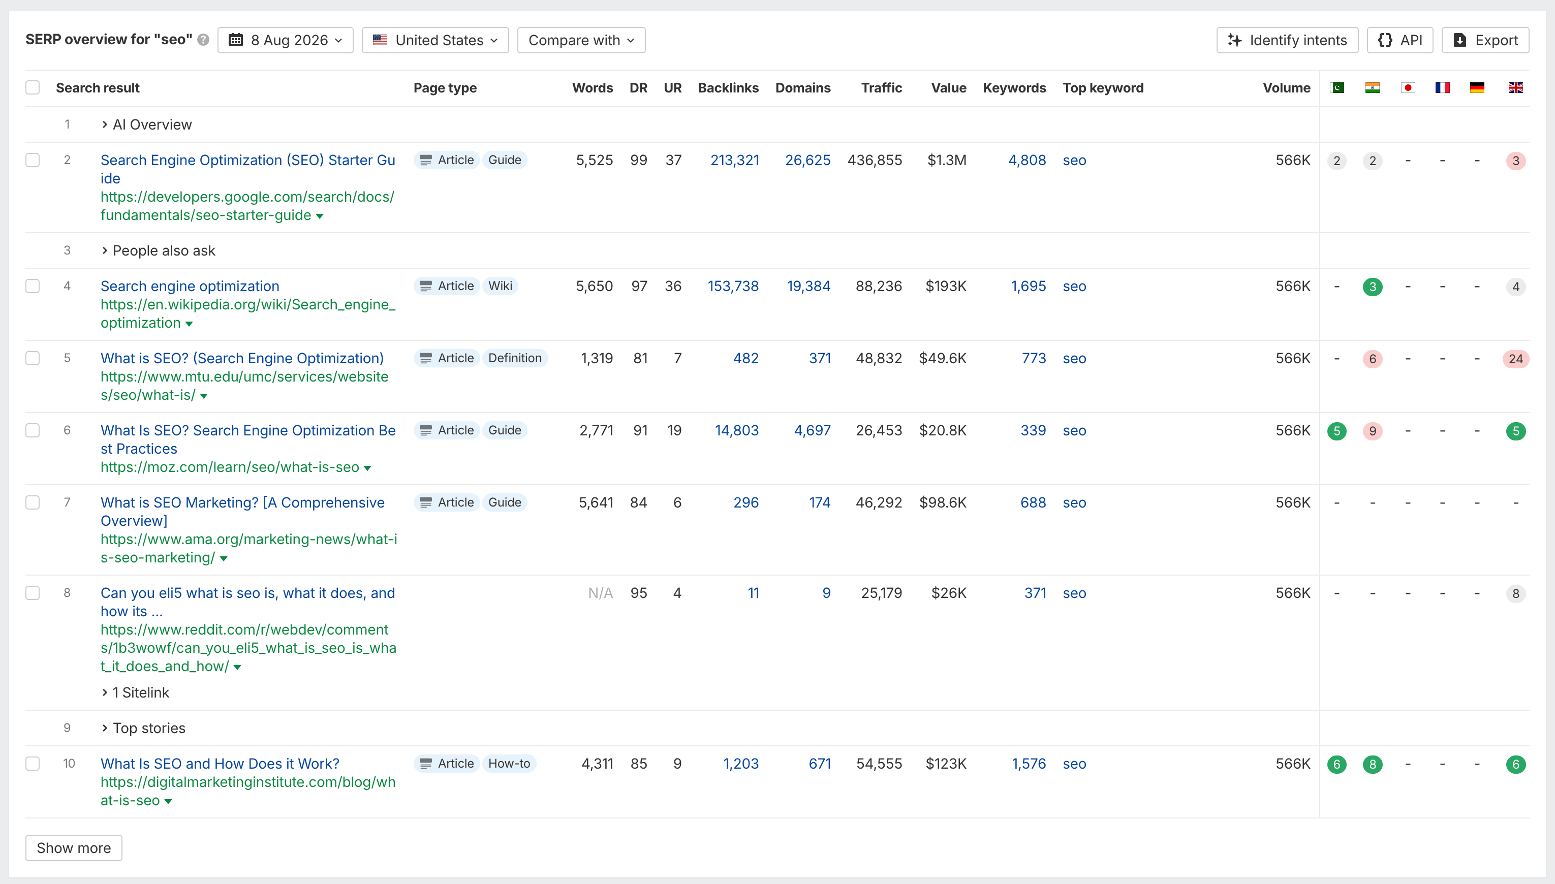This screenshot has height=884, width=1555.
Task: Open the 8 Aug 2026 date dropdown
Action: click(x=286, y=40)
